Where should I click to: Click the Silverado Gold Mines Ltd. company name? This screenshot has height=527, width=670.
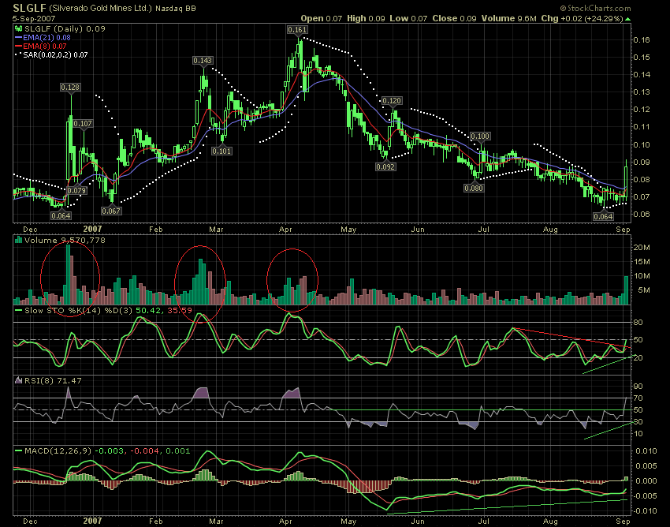tap(100, 8)
